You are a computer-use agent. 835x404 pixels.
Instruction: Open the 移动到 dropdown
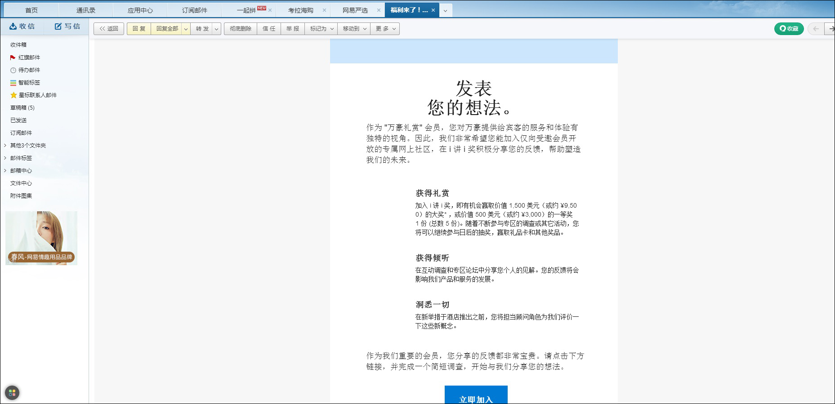click(354, 29)
